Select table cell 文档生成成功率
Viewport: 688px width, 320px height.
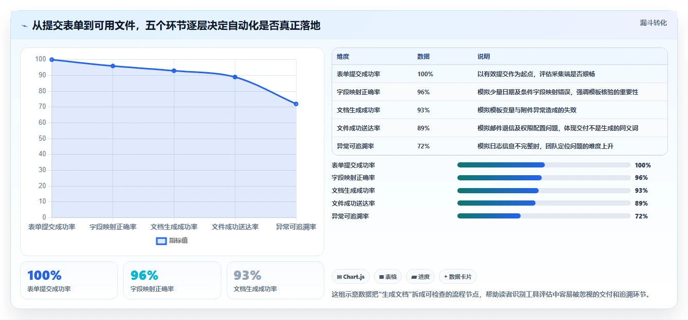[358, 110]
